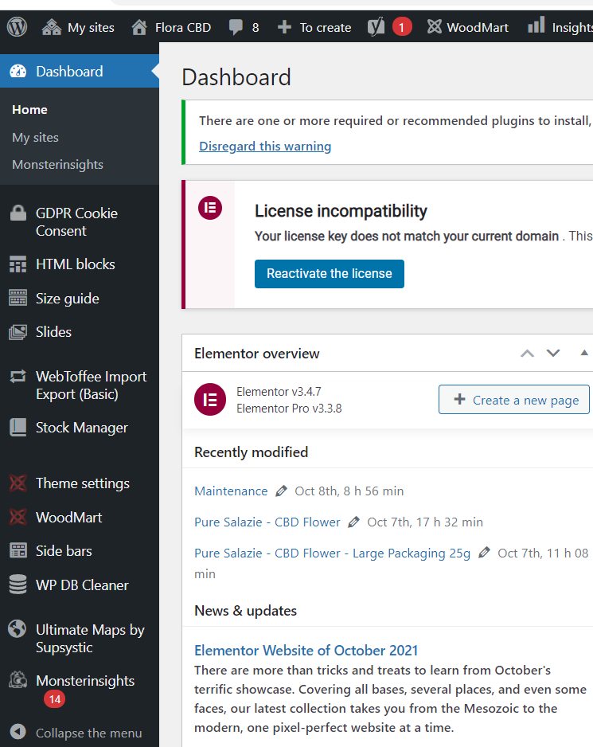Click the Elementor logo in License notice
Screen dimensions: 593x747
point(210,208)
